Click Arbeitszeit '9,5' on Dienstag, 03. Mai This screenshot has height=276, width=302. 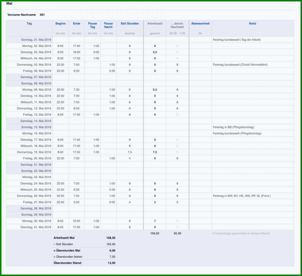(x=155, y=52)
